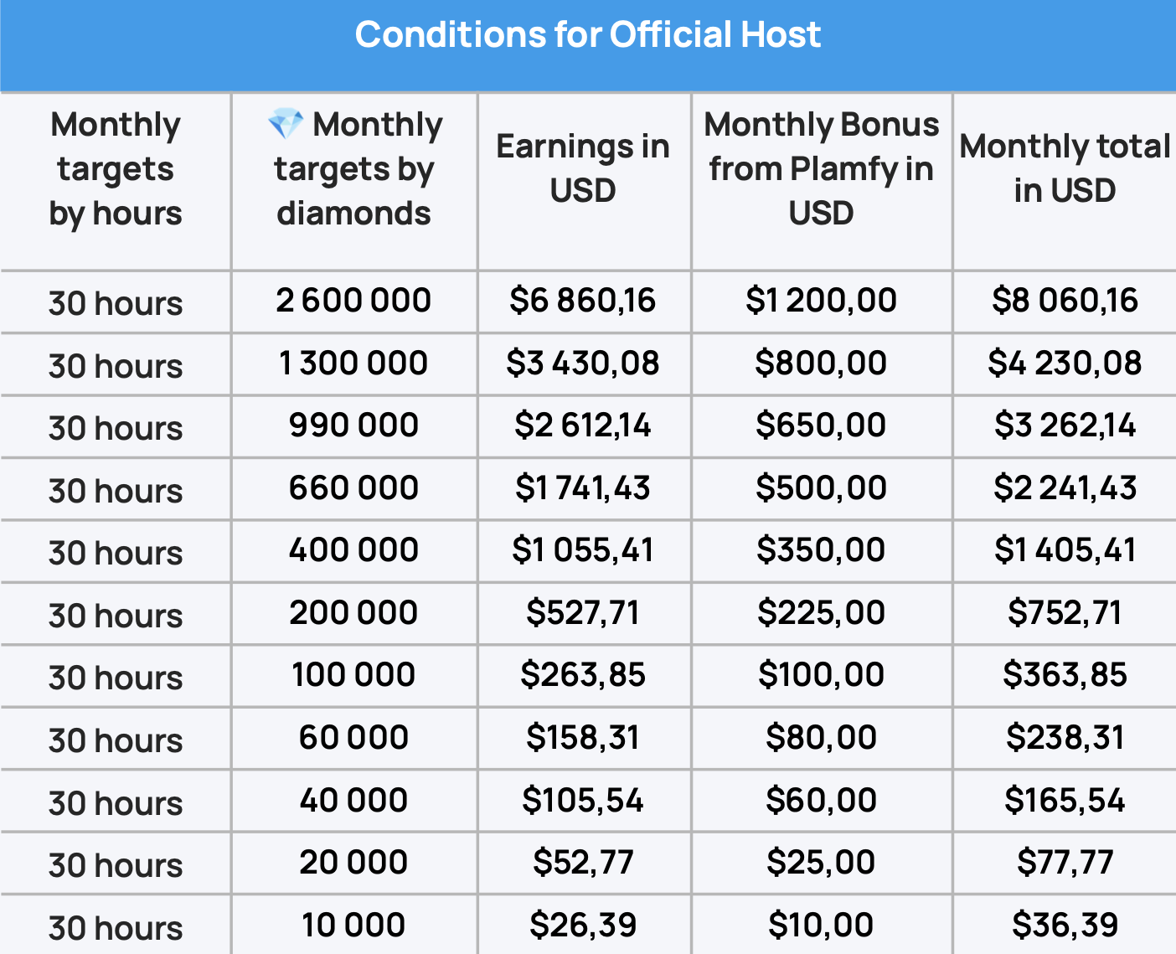Screen dimensions: 1176x954
Task: Select the 1 300 000 diamonds cell
Action: point(353,364)
